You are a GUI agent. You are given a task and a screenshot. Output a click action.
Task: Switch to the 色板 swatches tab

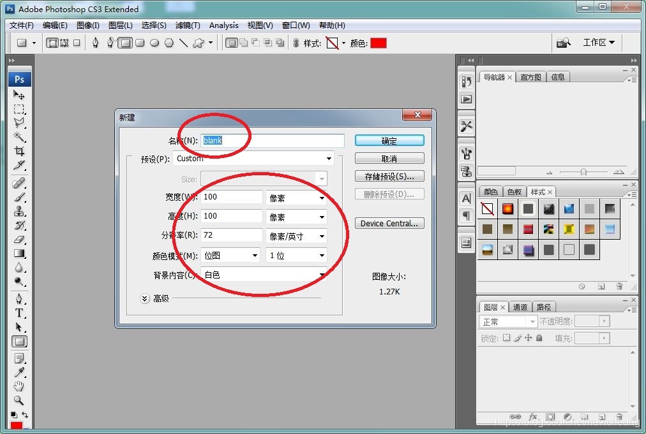[x=514, y=192]
